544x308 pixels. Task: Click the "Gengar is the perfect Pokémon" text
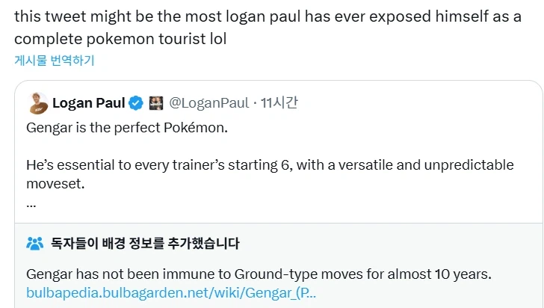126,128
